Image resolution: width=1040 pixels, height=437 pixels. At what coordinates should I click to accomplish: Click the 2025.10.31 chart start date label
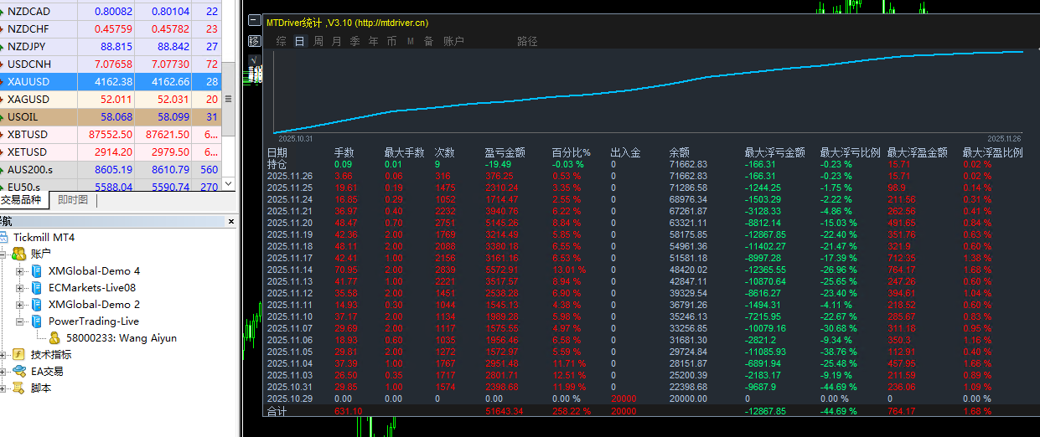[294, 138]
